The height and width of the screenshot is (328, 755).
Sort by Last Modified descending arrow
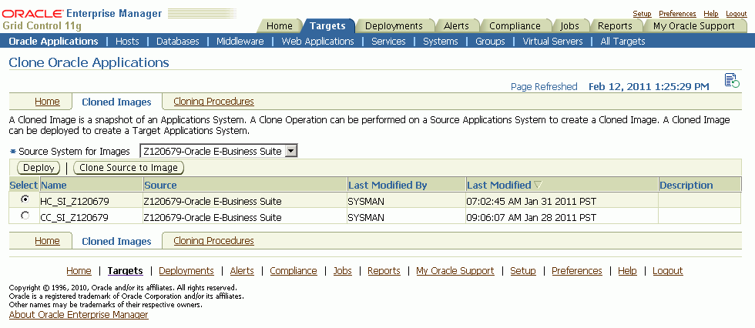pos(538,185)
